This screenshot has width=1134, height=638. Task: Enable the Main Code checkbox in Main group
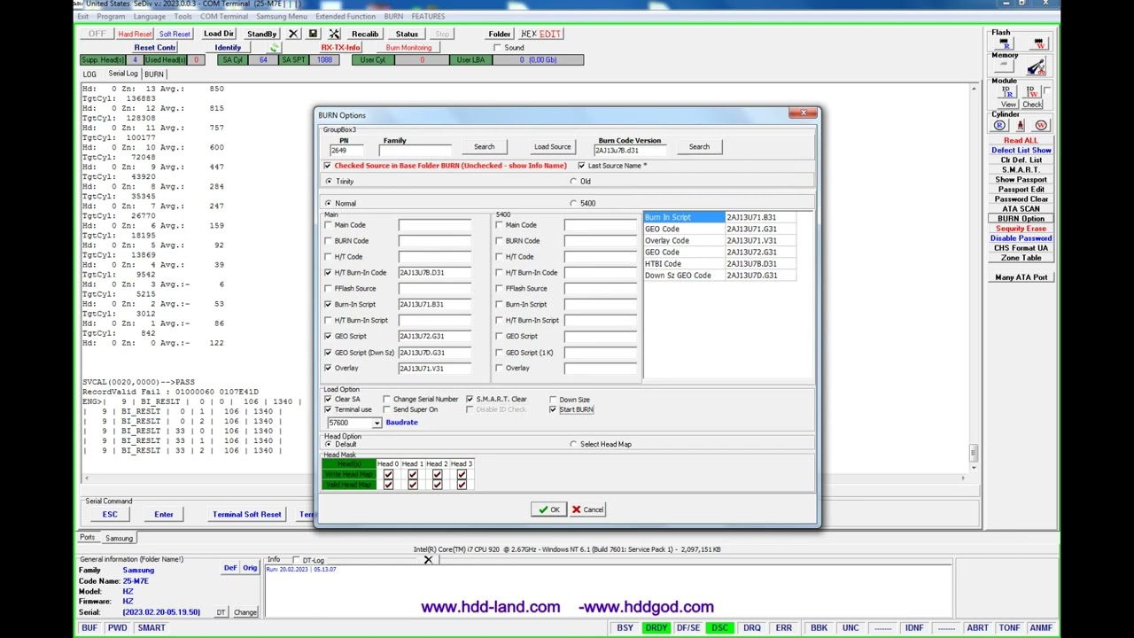pyautogui.click(x=328, y=225)
